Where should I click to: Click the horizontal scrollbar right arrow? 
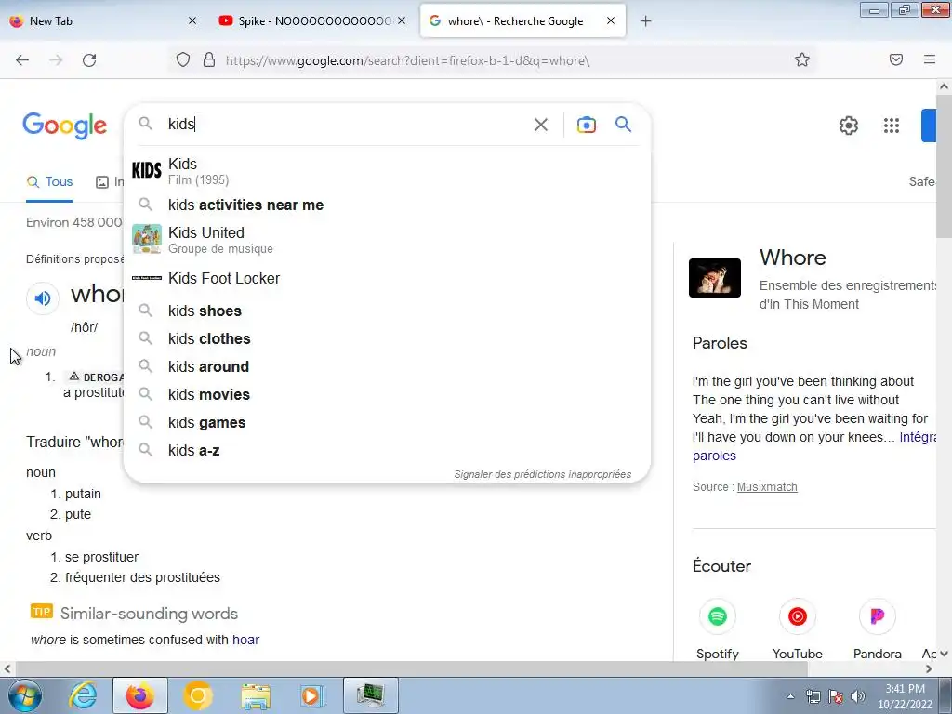tap(929, 669)
